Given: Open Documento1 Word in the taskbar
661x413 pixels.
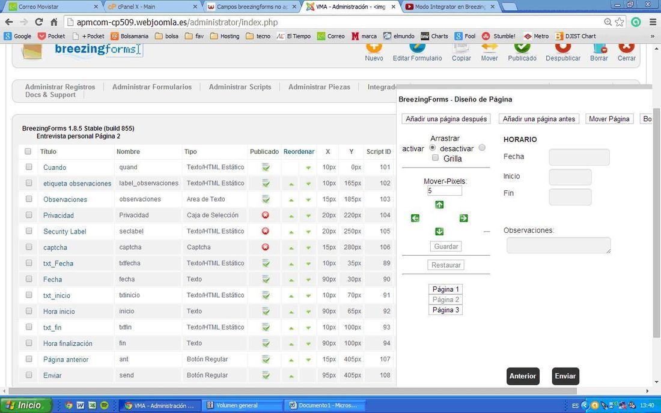Looking at the screenshot, I should click(324, 405).
